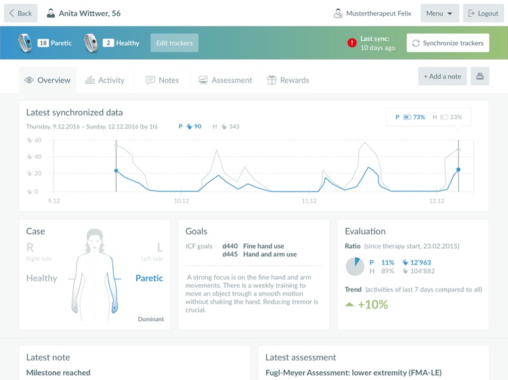Open the Milestone reached latest note
The width and height of the screenshot is (508, 380).
pos(58,373)
